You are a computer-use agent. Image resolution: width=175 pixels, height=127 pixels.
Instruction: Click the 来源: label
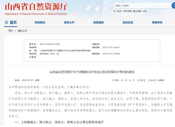[x=37, y=80]
